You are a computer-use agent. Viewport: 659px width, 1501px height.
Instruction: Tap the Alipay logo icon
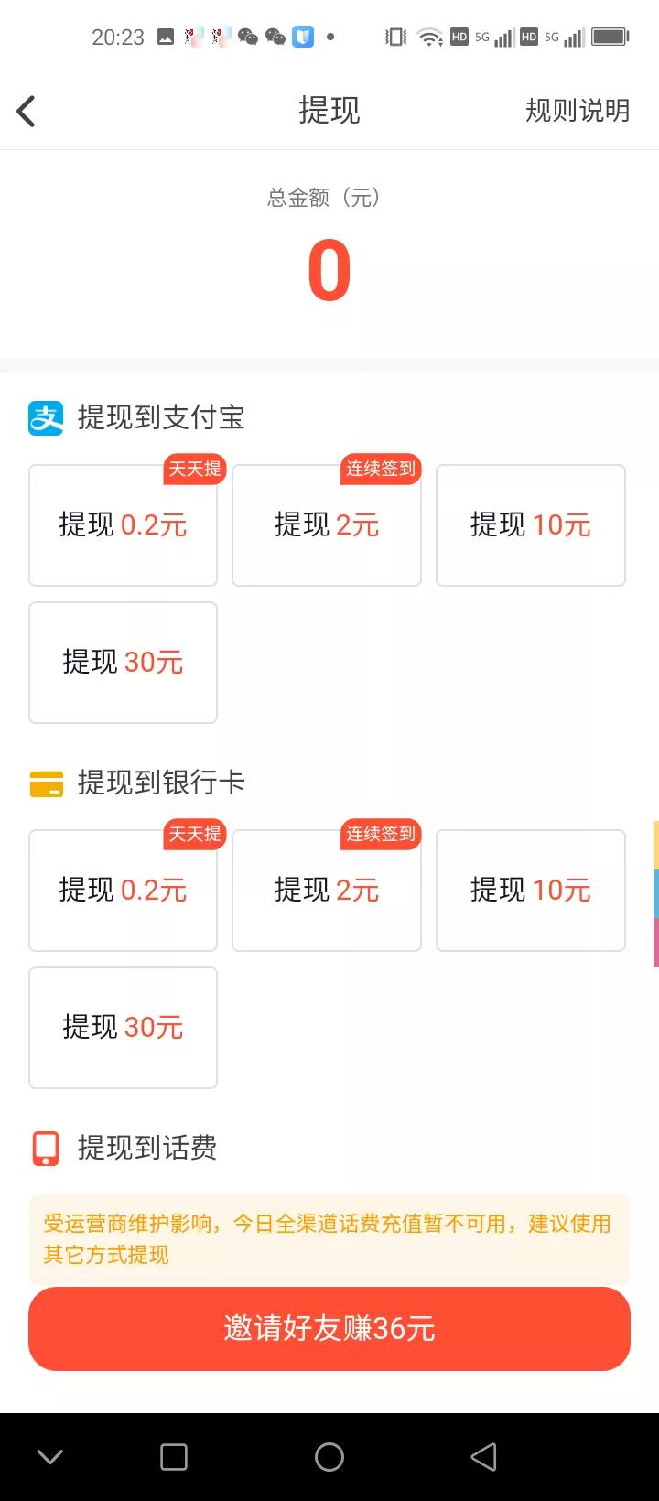click(46, 418)
